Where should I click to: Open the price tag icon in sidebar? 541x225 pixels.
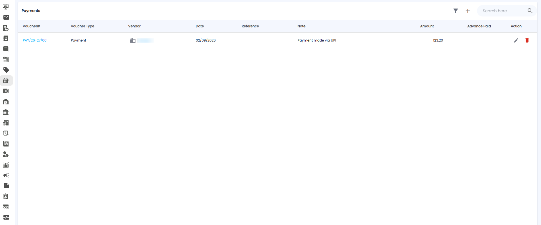point(6,70)
